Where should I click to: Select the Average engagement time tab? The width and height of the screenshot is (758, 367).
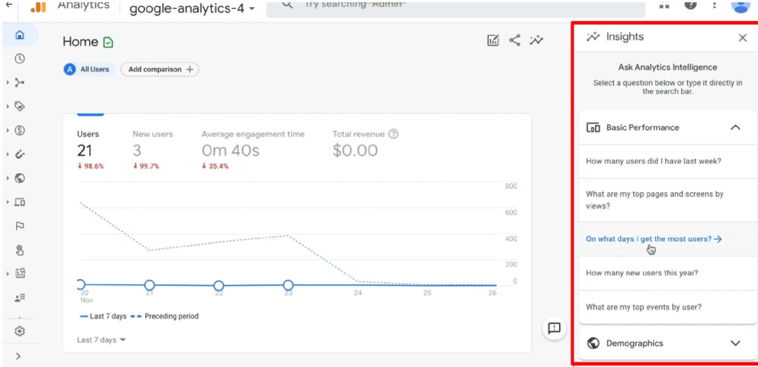pos(253,150)
